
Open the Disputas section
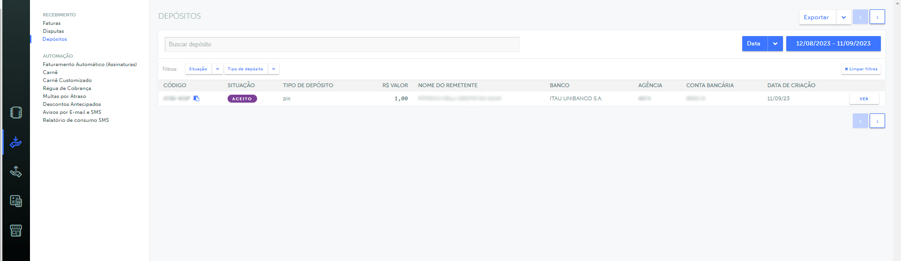(x=53, y=31)
